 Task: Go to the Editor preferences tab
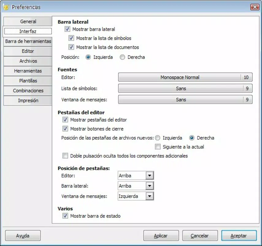pos(28,51)
